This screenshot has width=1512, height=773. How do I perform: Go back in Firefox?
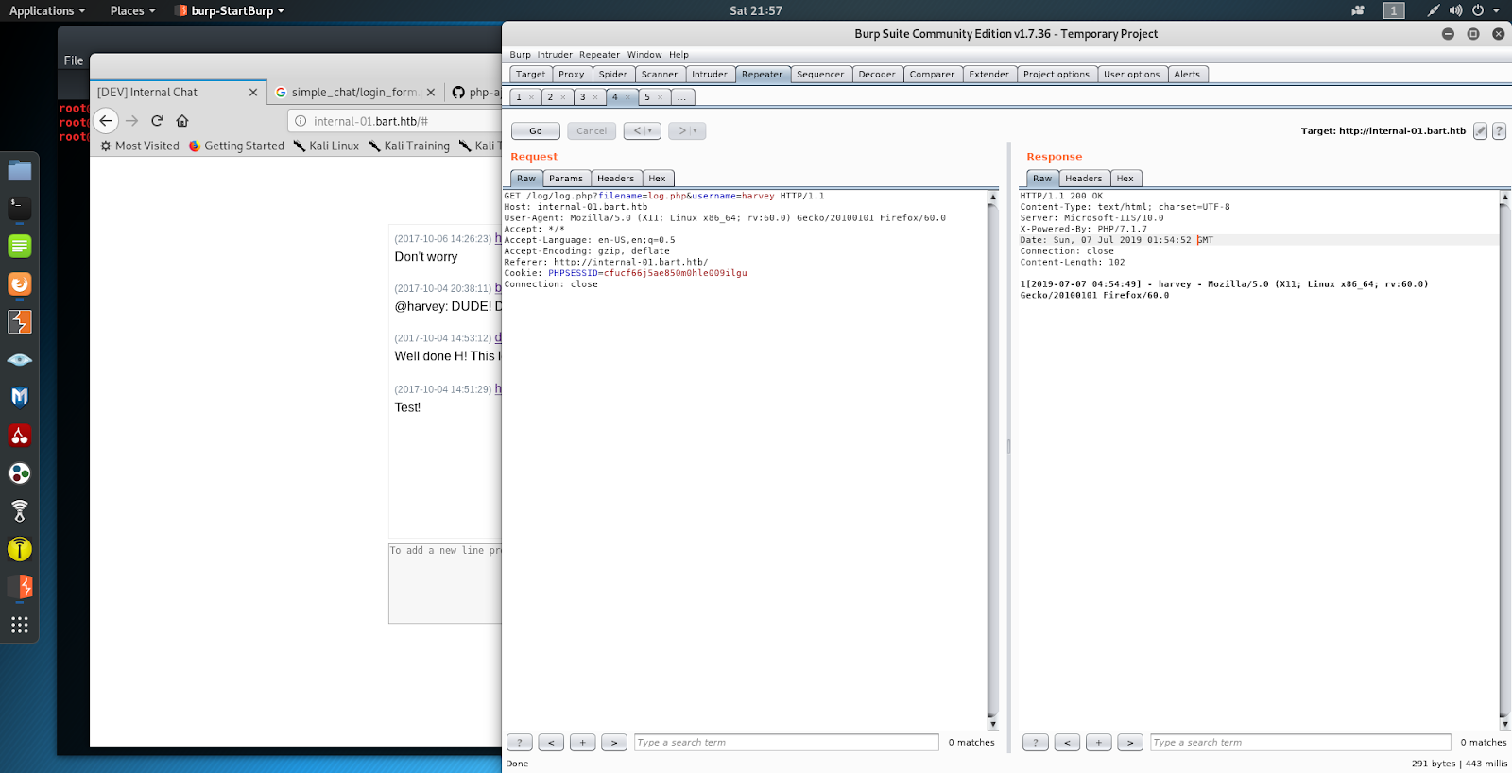106,121
